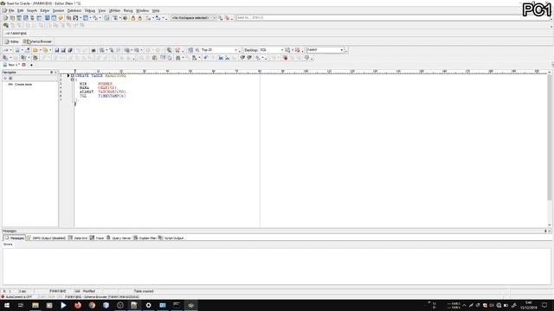Open Chrome from the taskbar

92,305
